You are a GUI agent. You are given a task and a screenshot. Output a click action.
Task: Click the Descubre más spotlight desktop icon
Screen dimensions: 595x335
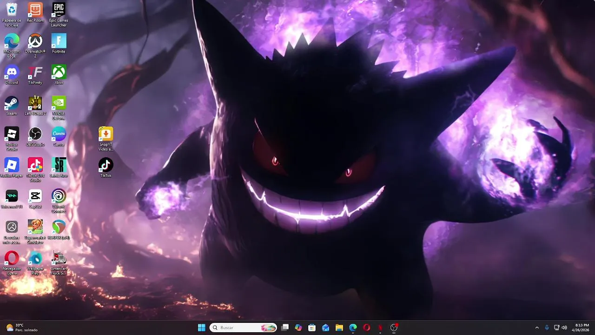(x=12, y=232)
